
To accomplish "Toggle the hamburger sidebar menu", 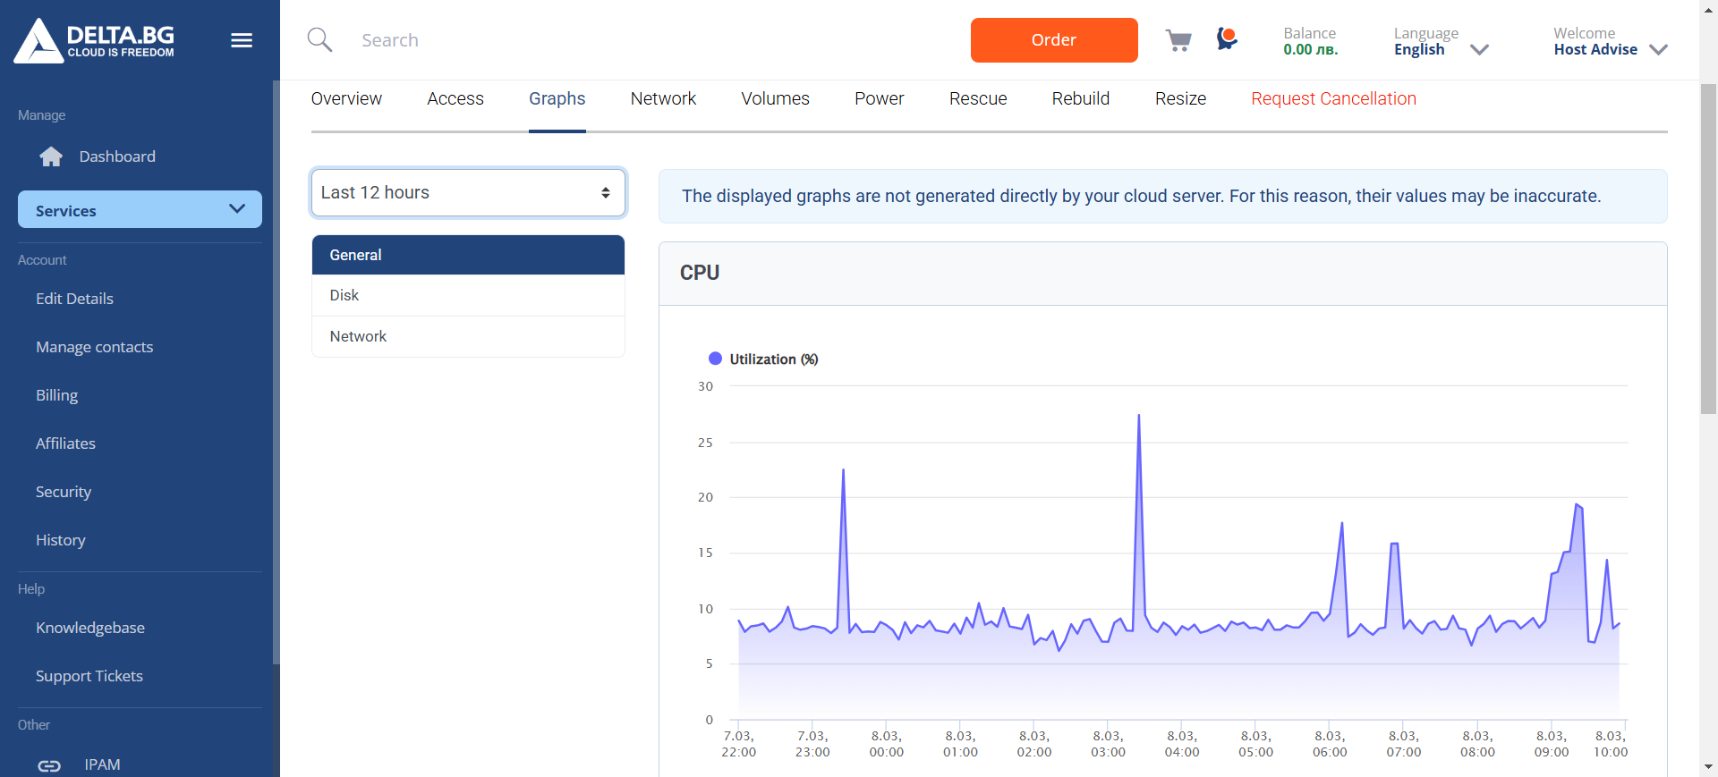I will (x=242, y=40).
